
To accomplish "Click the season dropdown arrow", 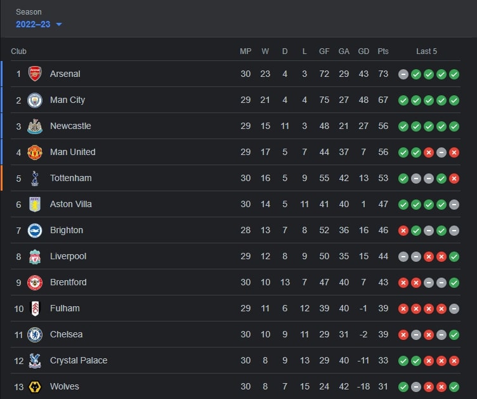I will (59, 24).
